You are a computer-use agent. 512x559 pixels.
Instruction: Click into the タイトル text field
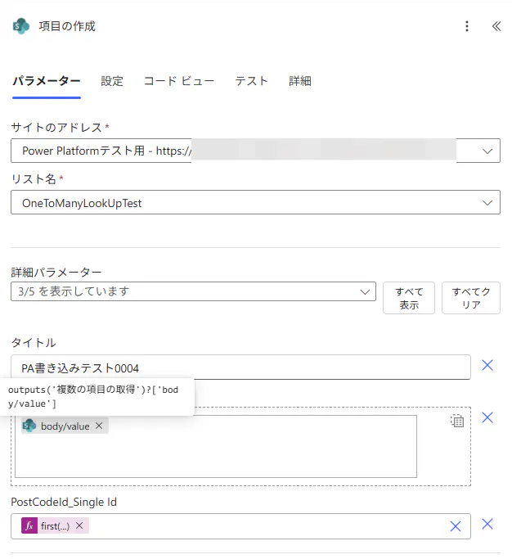(240, 367)
